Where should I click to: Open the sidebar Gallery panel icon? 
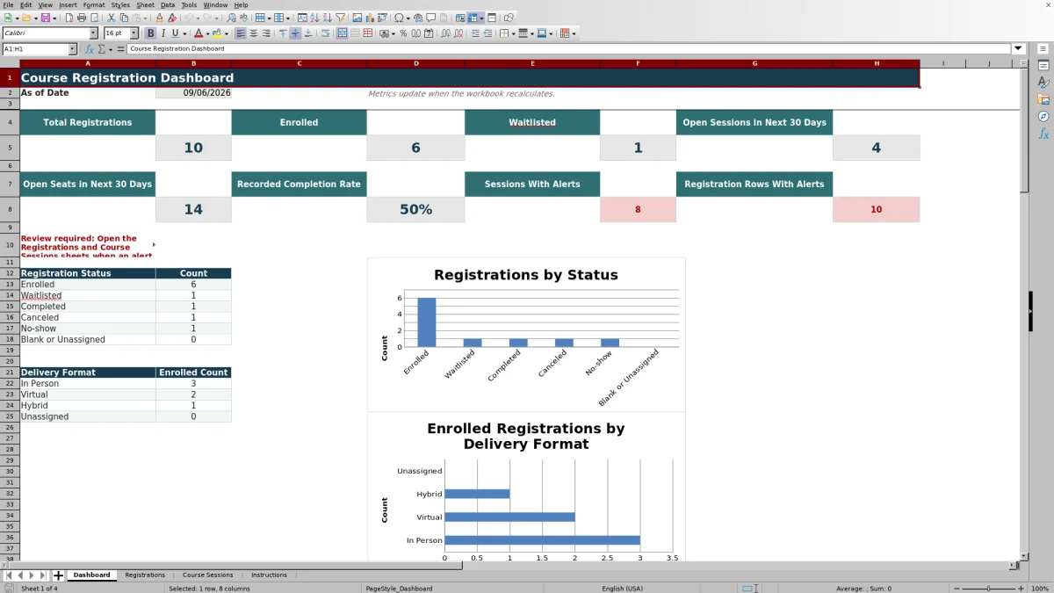(x=1043, y=99)
